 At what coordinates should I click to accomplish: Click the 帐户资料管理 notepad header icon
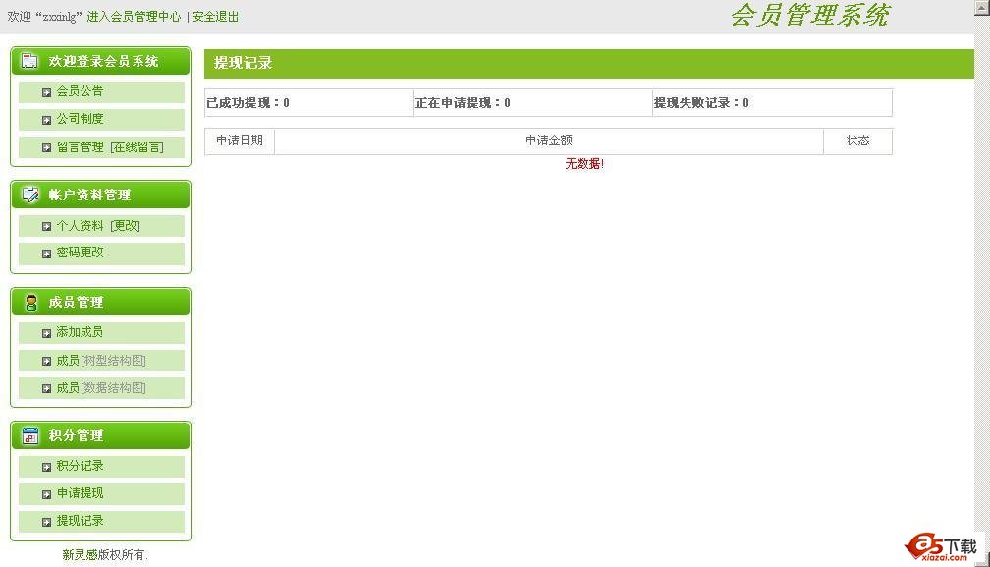click(x=29, y=195)
